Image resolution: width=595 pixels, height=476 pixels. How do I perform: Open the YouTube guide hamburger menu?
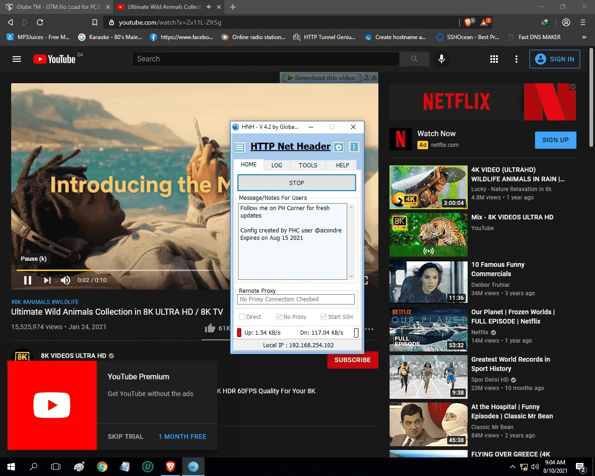17,59
